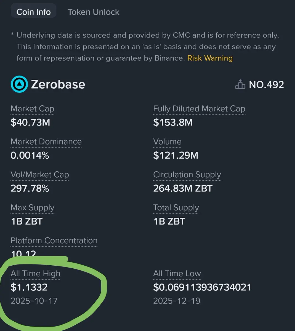Tap the Volume label
295x331 pixels.
[x=167, y=142]
